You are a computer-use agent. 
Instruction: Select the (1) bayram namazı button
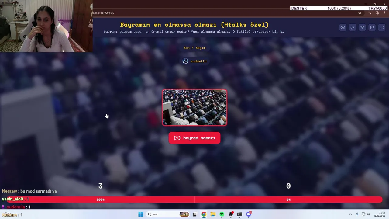pyautogui.click(x=194, y=138)
